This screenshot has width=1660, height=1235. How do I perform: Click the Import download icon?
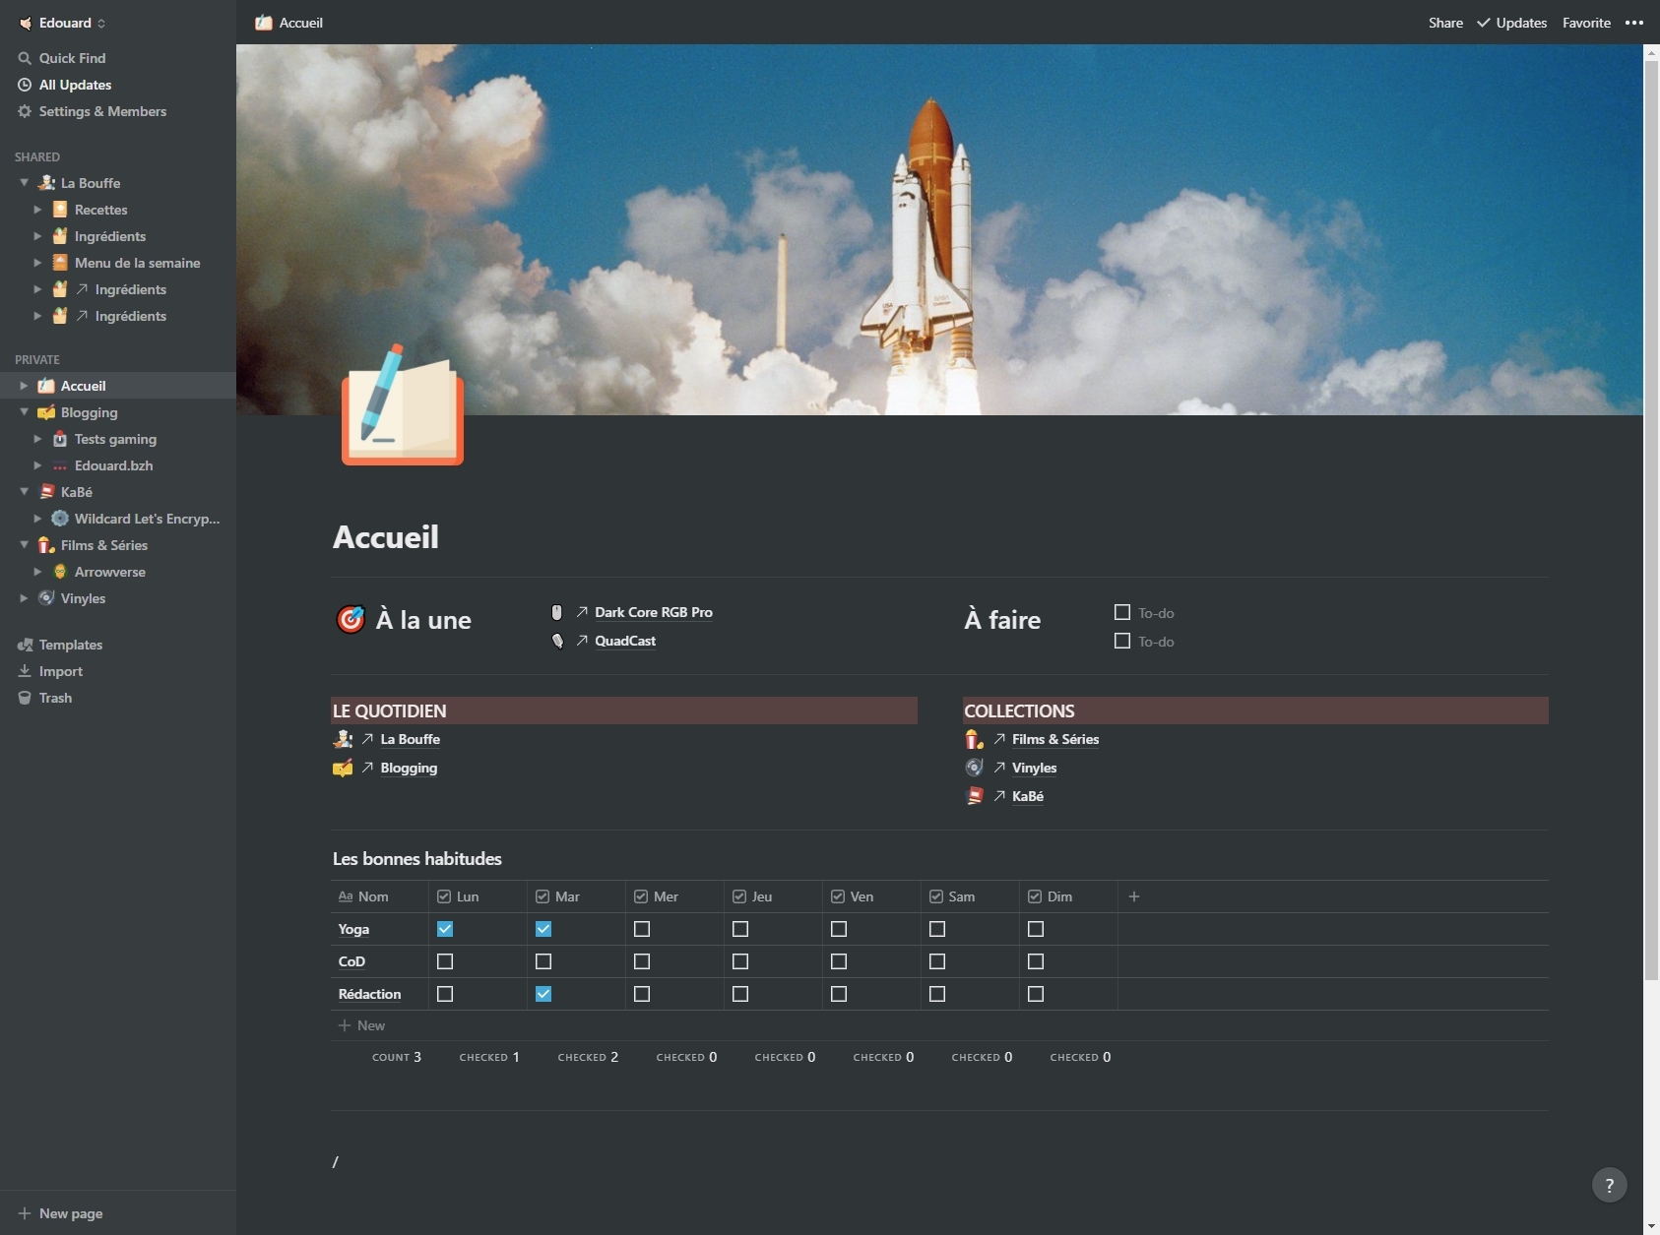25,671
